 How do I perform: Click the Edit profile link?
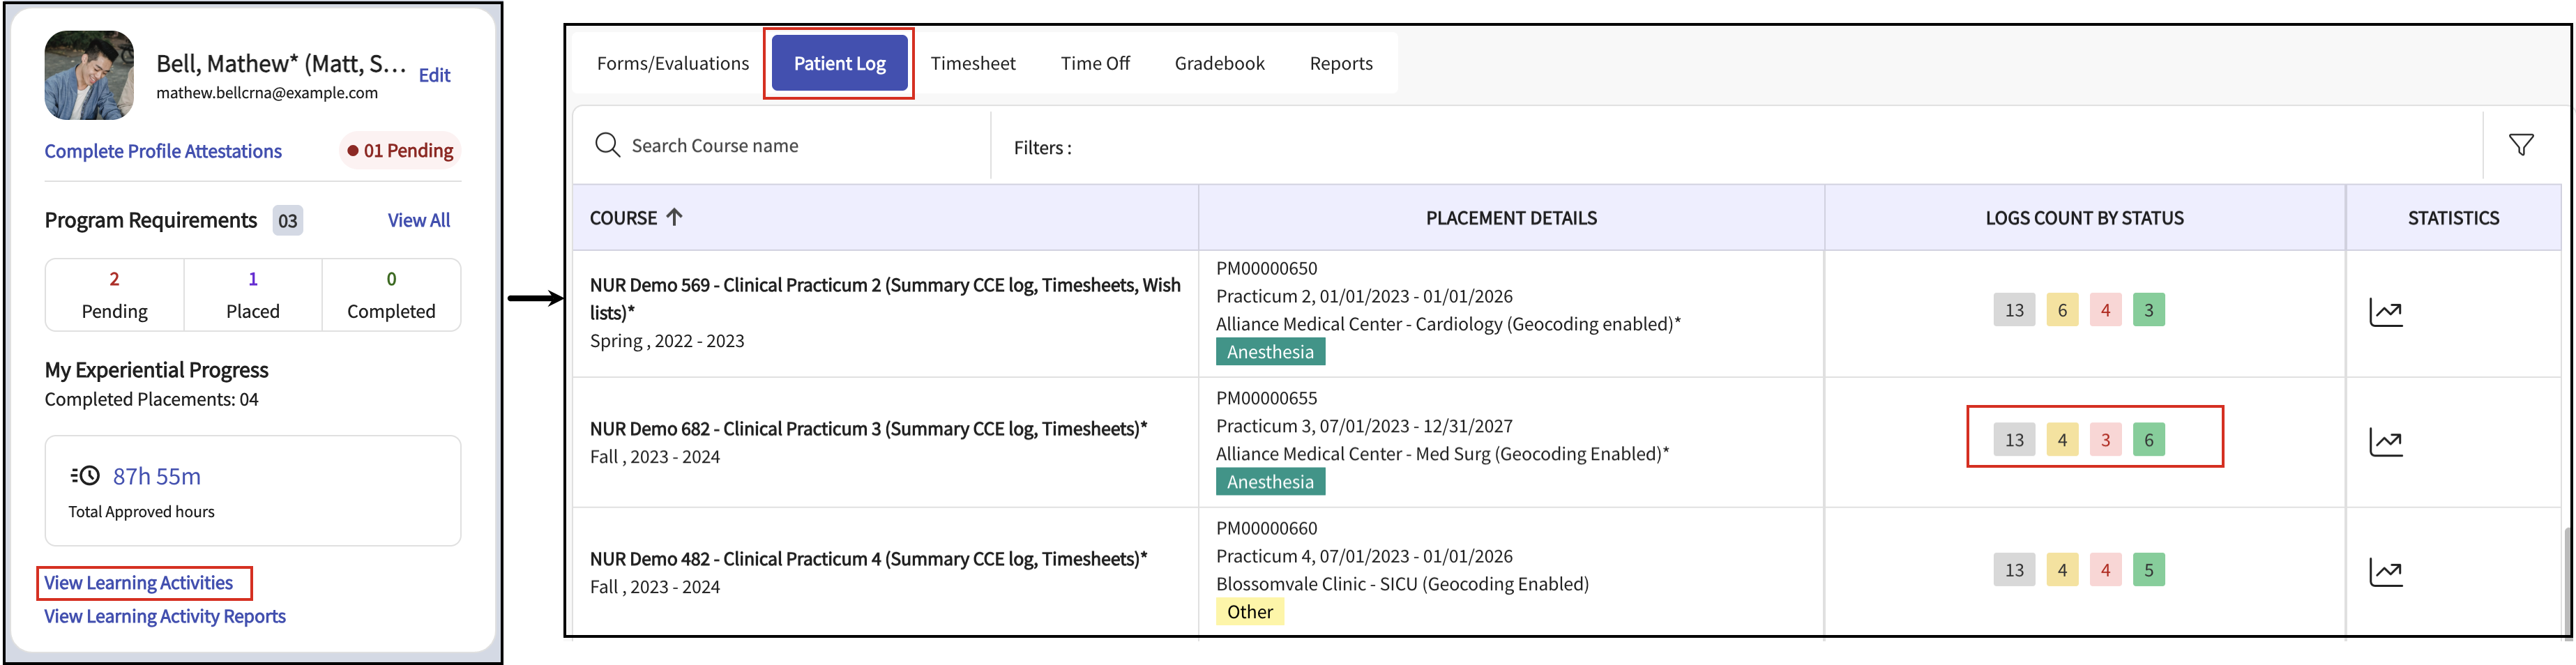(x=434, y=75)
